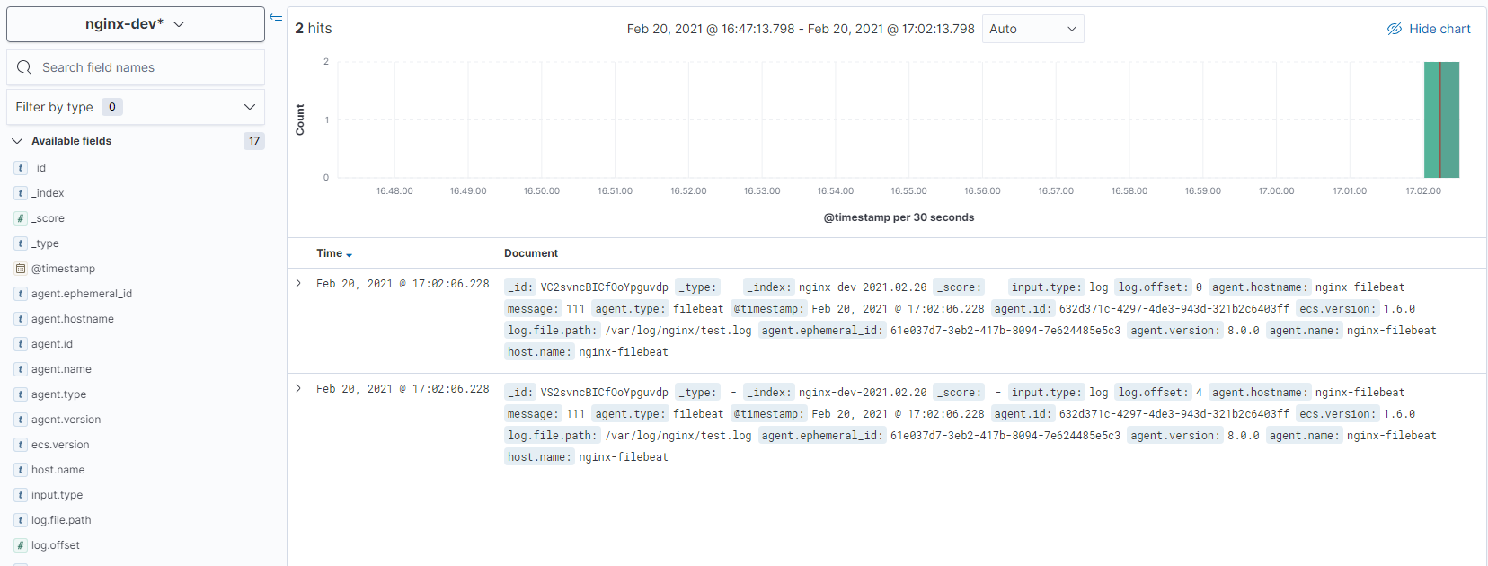The height and width of the screenshot is (566, 1488).
Task: Click the green histogram bar at 17:02:00
Action: pyautogui.click(x=1441, y=119)
